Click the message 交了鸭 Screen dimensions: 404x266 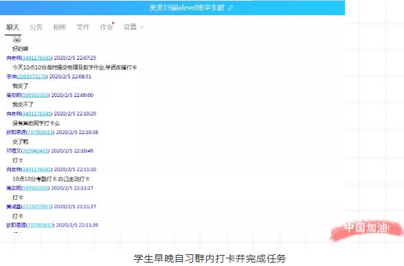[21, 142]
